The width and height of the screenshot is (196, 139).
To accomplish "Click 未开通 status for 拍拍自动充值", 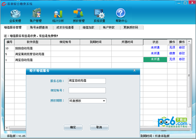I will 155,48.
